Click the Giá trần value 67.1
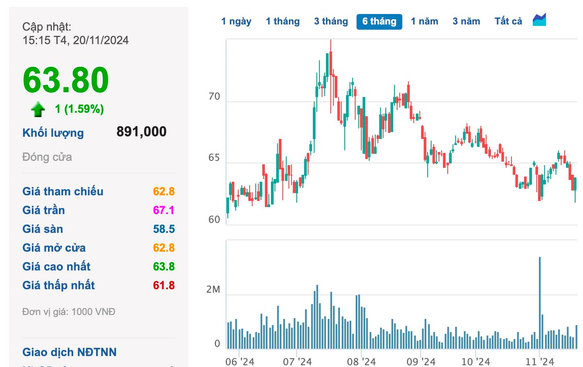This screenshot has height=367, width=583. point(164,210)
